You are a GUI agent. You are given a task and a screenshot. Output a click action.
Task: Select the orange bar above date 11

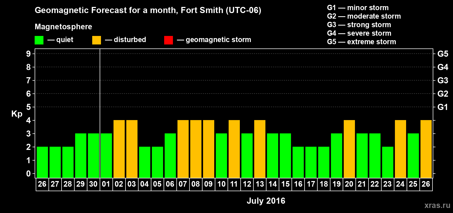pyautogui.click(x=234, y=149)
